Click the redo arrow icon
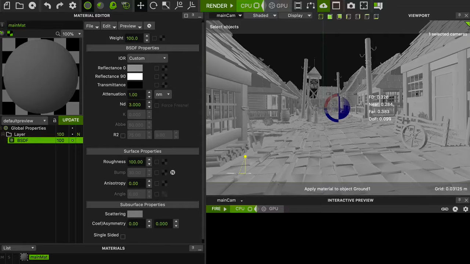The height and width of the screenshot is (264, 470). (x=60, y=5)
